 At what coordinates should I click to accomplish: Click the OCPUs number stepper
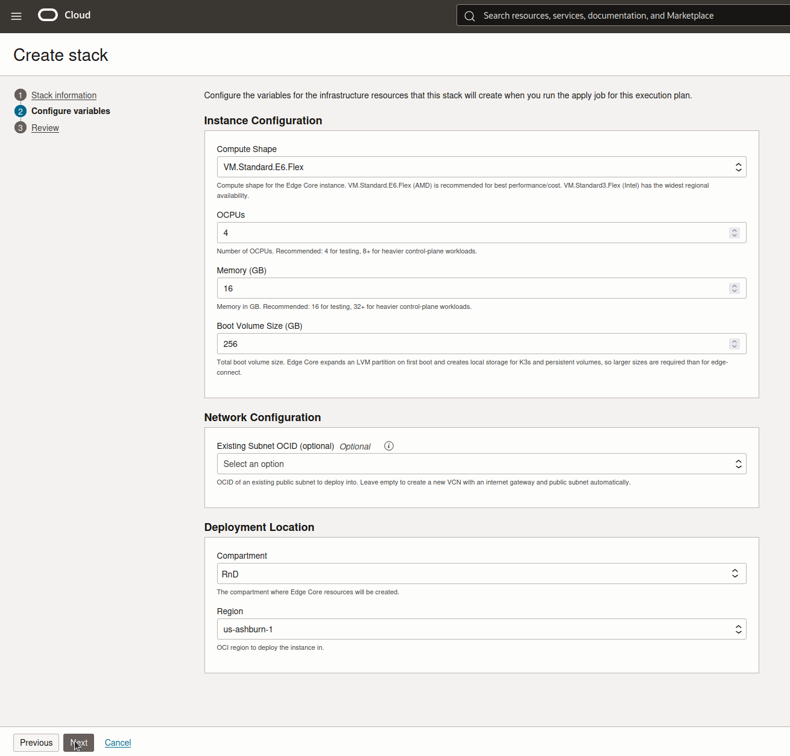(x=735, y=233)
